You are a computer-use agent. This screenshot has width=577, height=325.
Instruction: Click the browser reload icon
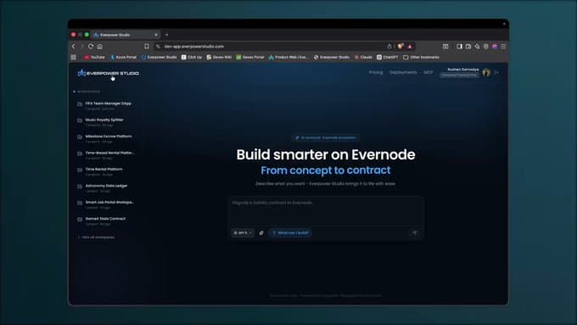pos(91,47)
